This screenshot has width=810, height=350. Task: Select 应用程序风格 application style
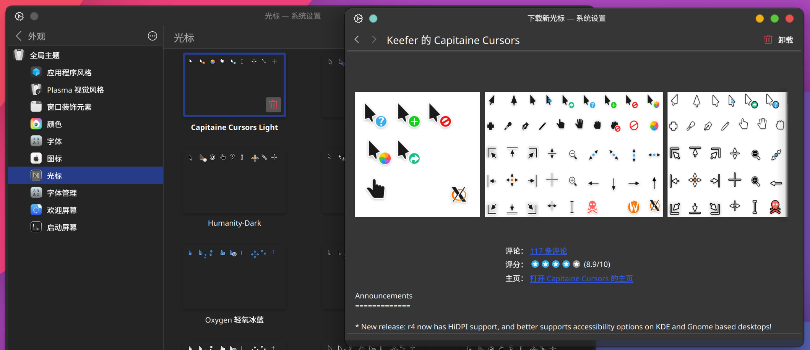(x=86, y=73)
